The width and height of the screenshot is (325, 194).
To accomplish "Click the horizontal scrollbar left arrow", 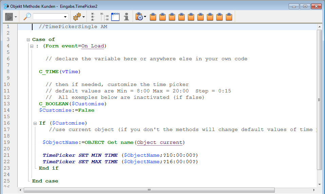I will 20,190.
